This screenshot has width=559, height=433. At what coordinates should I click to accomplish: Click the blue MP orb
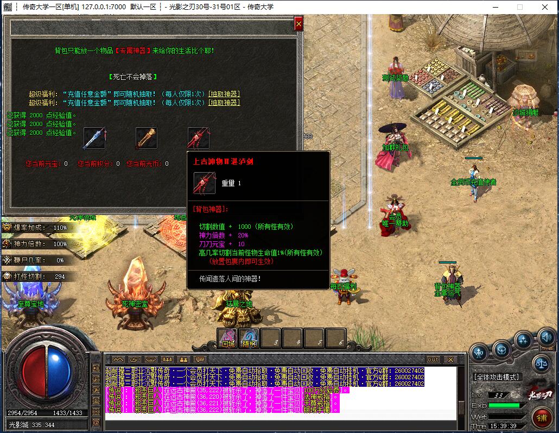pyautogui.click(x=60, y=372)
